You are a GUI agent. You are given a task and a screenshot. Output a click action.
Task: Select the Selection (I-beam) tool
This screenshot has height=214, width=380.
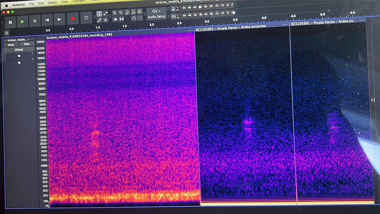(99, 14)
